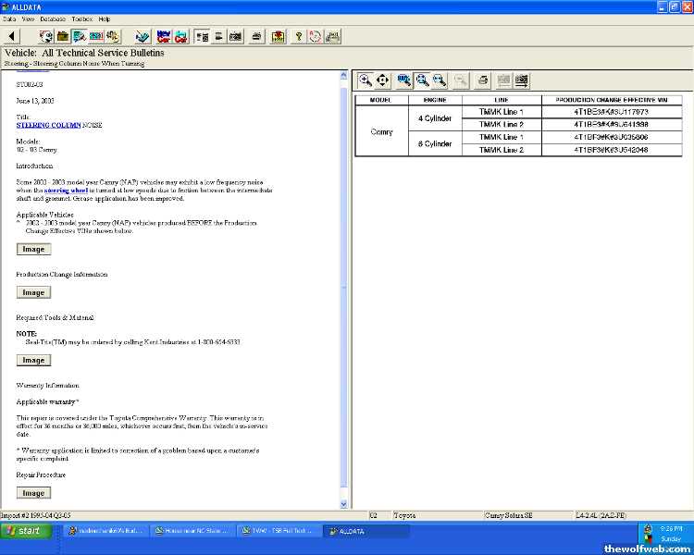Open the Database menu
The height and width of the screenshot is (555, 694).
click(x=53, y=18)
